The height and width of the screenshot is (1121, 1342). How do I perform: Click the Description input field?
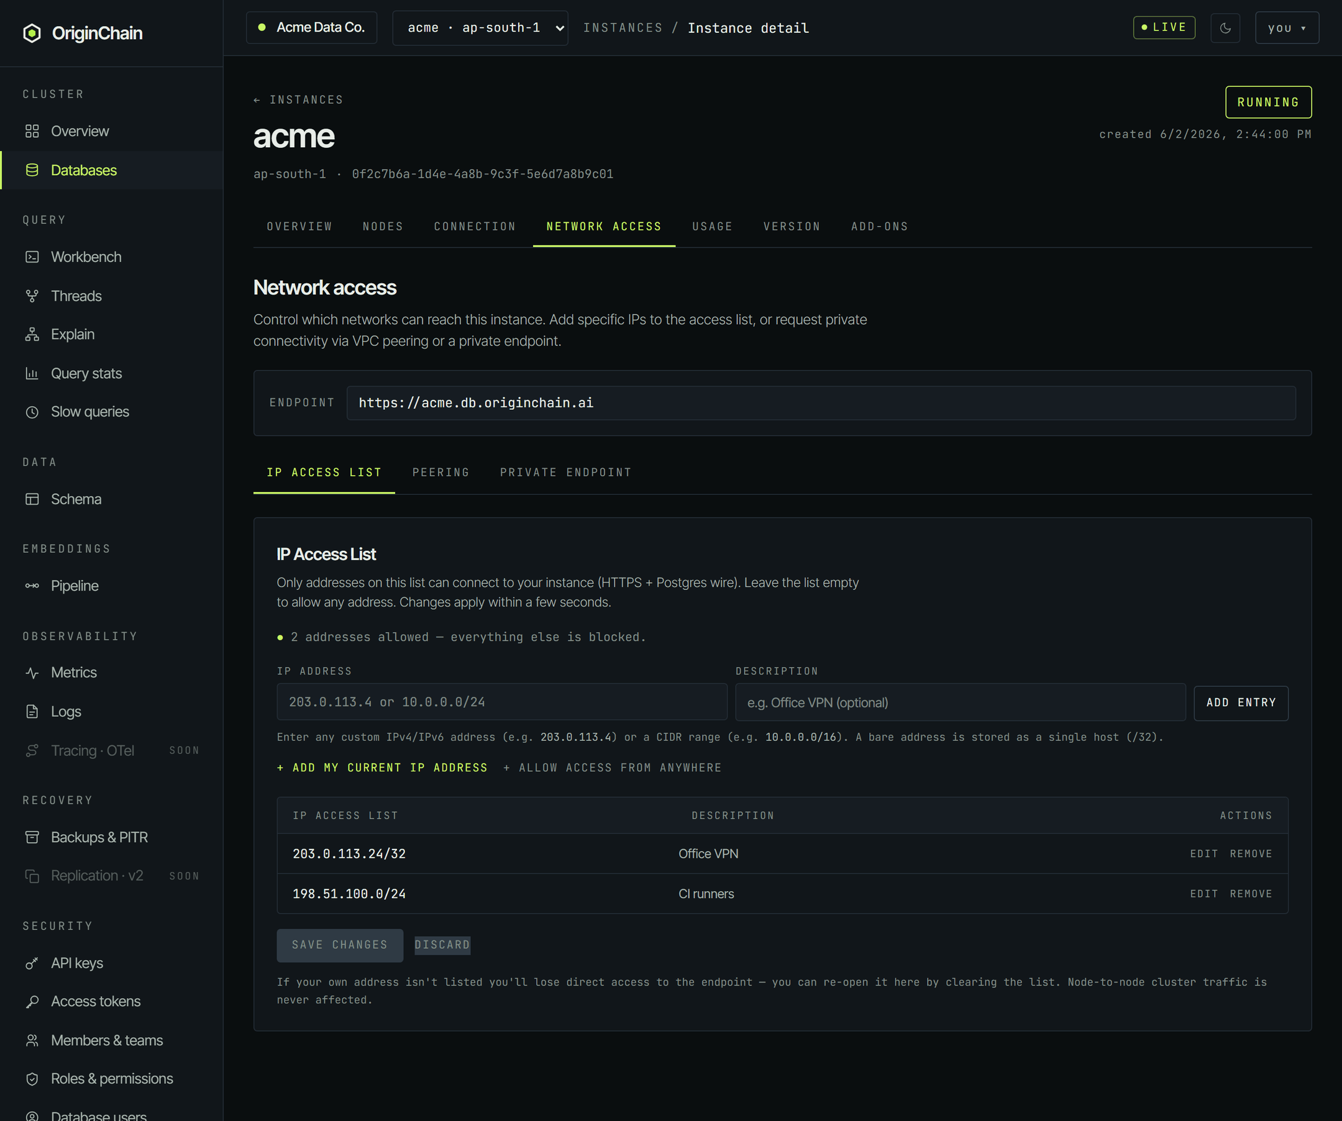pos(961,702)
